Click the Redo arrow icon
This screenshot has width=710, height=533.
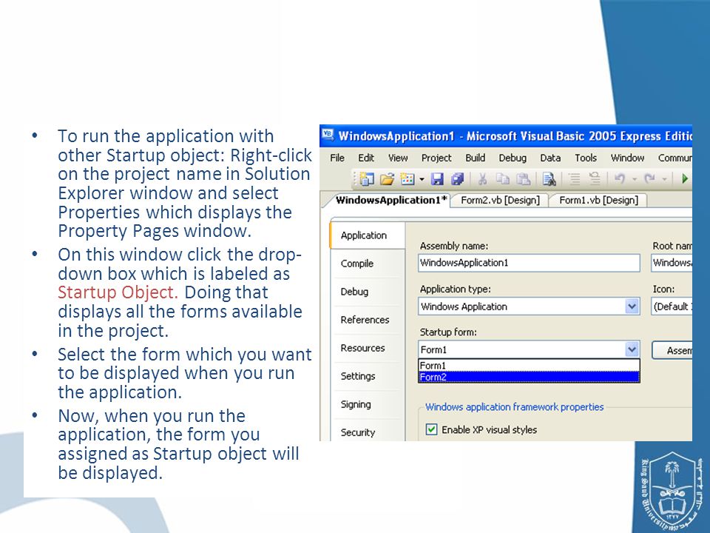650,179
